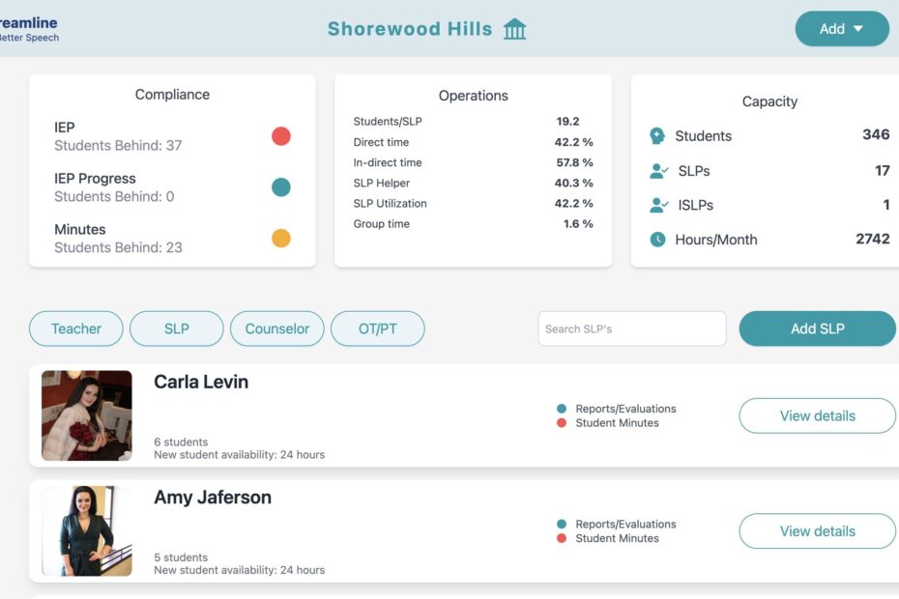Click Amy Jaferson's profile photo

click(x=87, y=531)
